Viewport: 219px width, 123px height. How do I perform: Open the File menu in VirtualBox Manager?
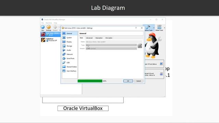coord(42,23)
